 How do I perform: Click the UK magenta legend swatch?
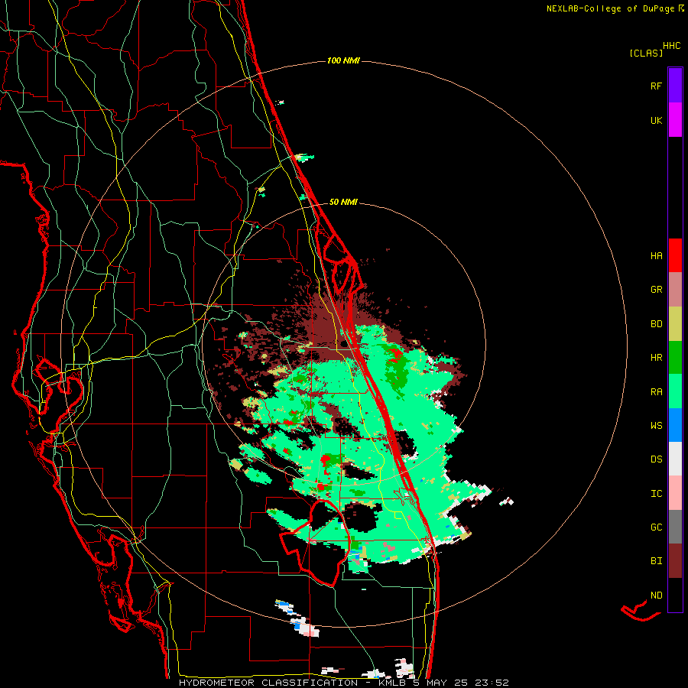coord(675,120)
